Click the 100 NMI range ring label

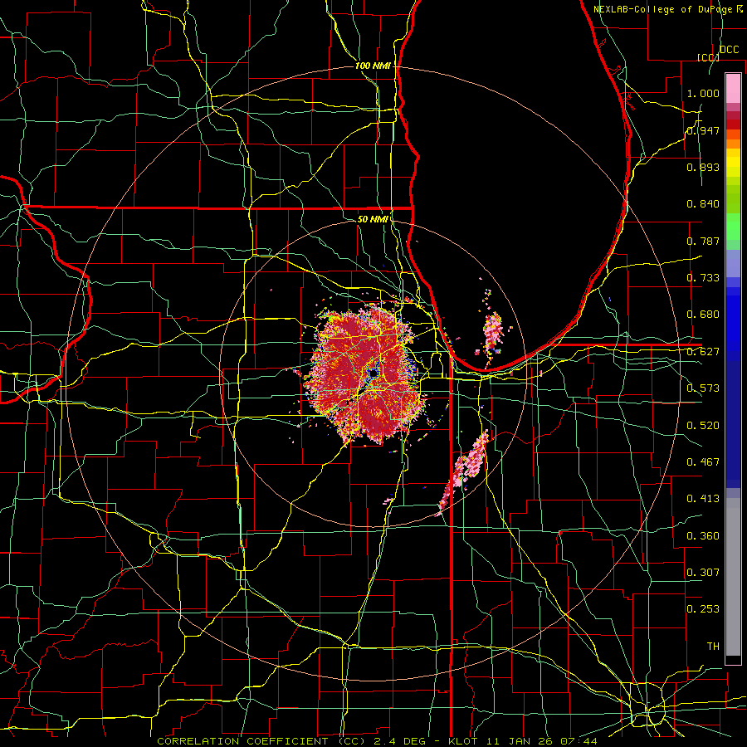[x=373, y=66]
